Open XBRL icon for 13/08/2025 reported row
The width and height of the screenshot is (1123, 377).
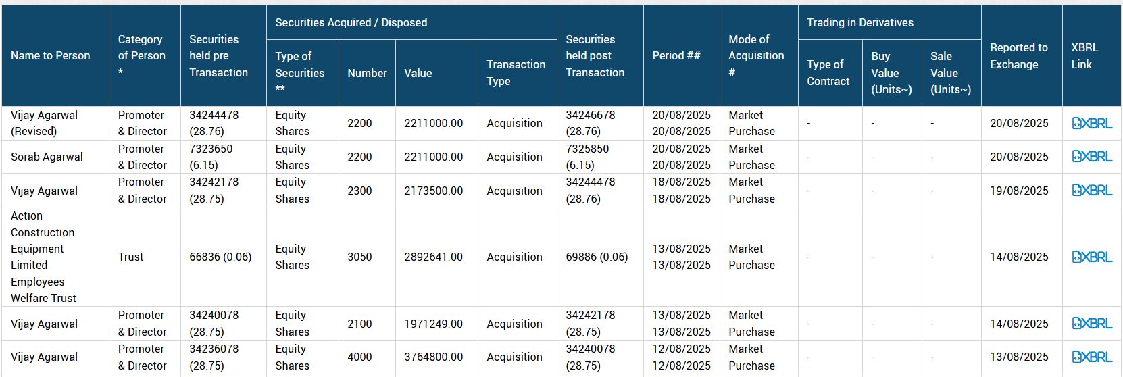pyautogui.click(x=1092, y=357)
